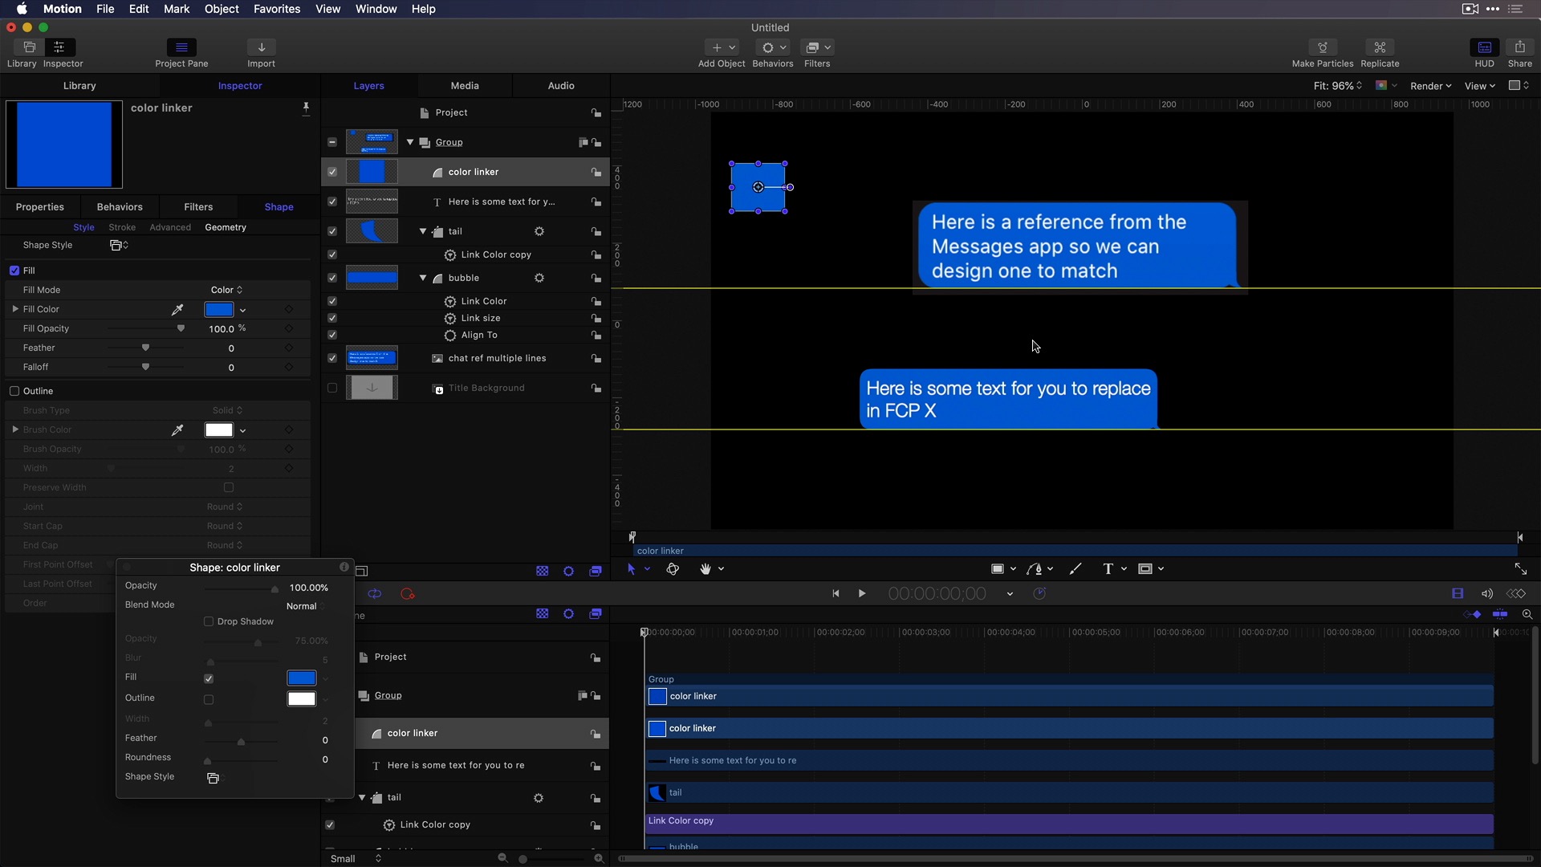
Task: Open the Fit 96% zoom dropdown
Action: [1337, 86]
